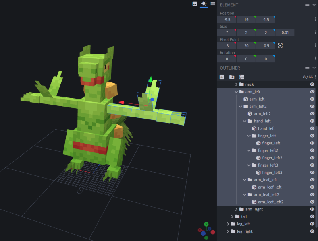Collapse the Outliner panel
This screenshot has height=241, width=318.
tap(314, 68)
